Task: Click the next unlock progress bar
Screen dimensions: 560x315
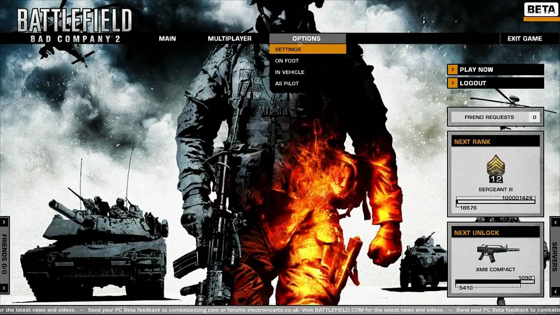Action: [496, 282]
